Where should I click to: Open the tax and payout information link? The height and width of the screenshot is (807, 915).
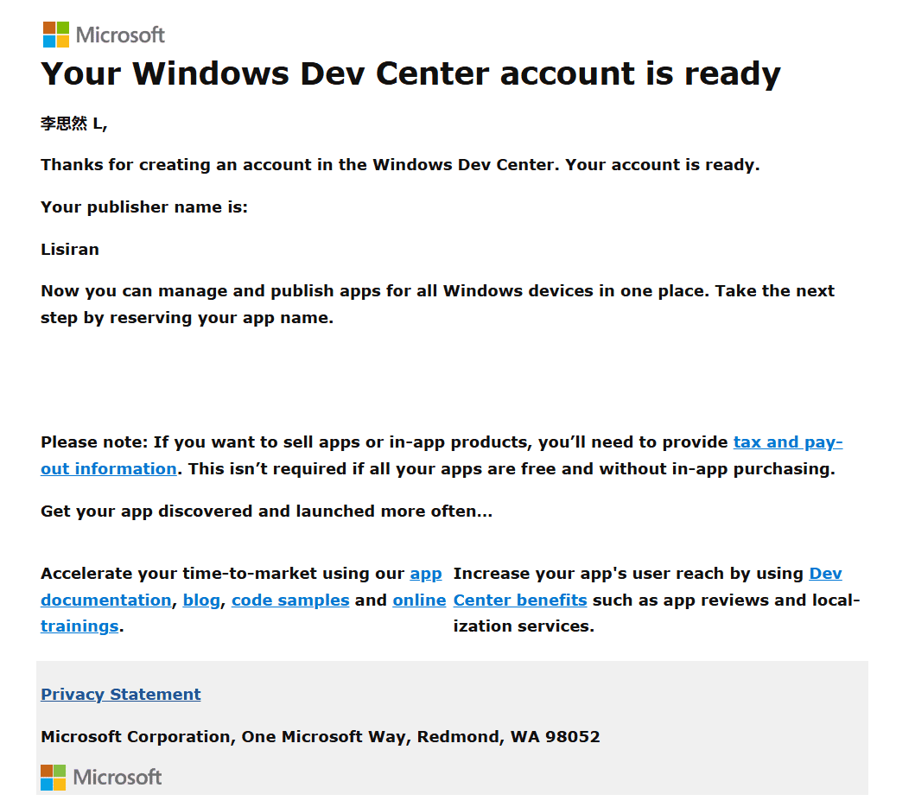coord(787,442)
